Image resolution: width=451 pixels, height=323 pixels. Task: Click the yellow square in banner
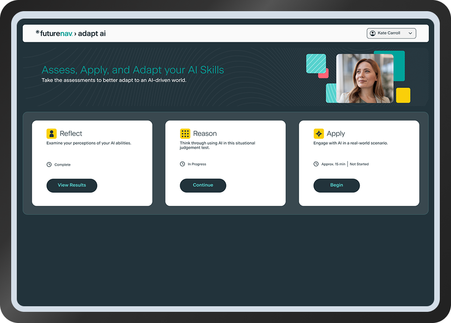pos(403,95)
